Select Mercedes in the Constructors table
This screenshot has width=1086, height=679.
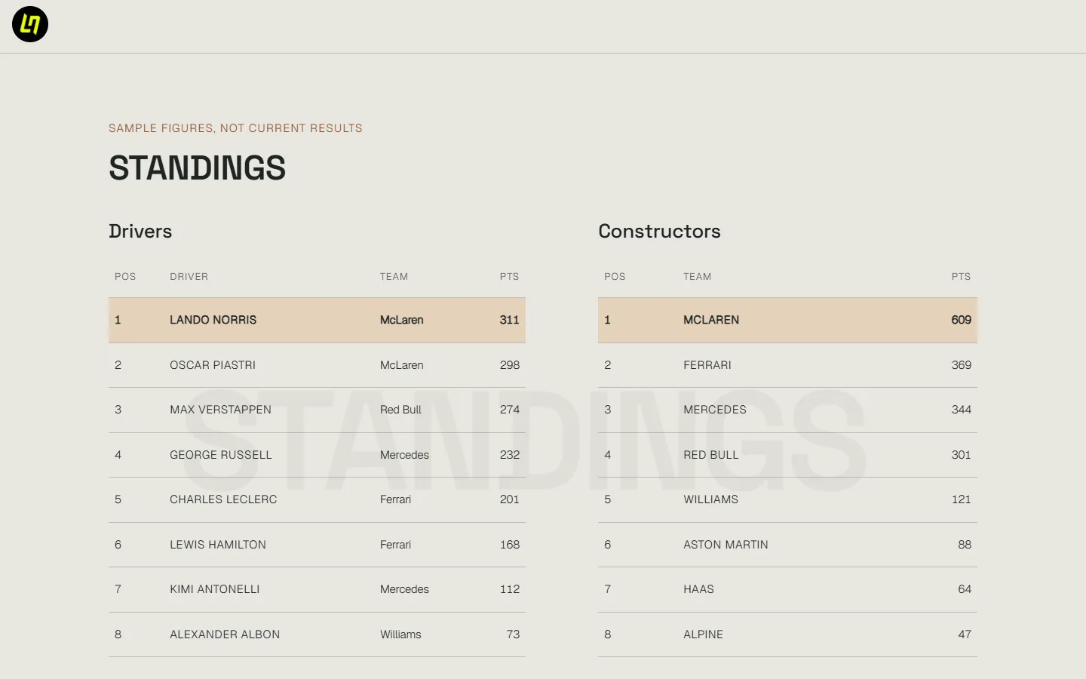tap(715, 410)
